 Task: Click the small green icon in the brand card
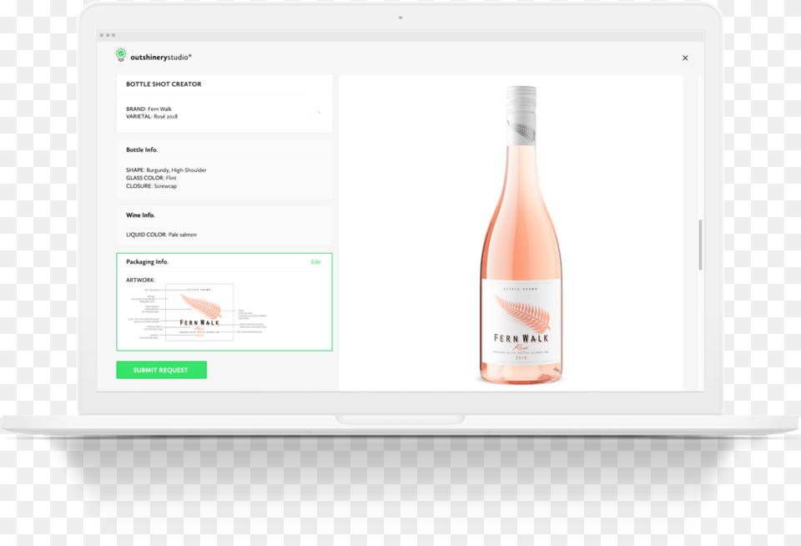[319, 112]
